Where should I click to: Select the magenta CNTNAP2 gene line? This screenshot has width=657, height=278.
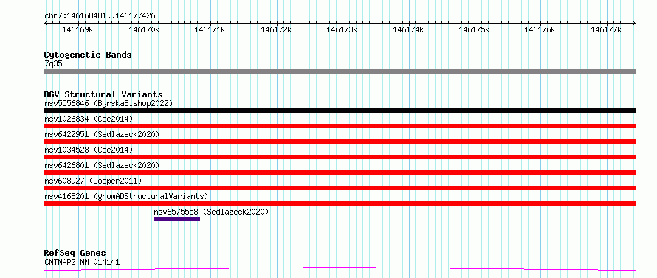coord(340,268)
